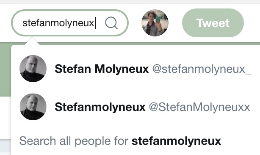Click the gray 'Search all people for' text
This screenshot has width=260, height=155.
coord(74,141)
